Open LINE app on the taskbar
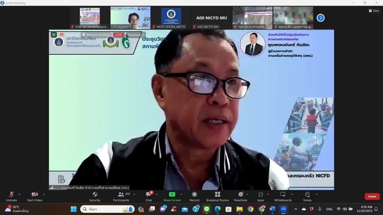 (206, 209)
